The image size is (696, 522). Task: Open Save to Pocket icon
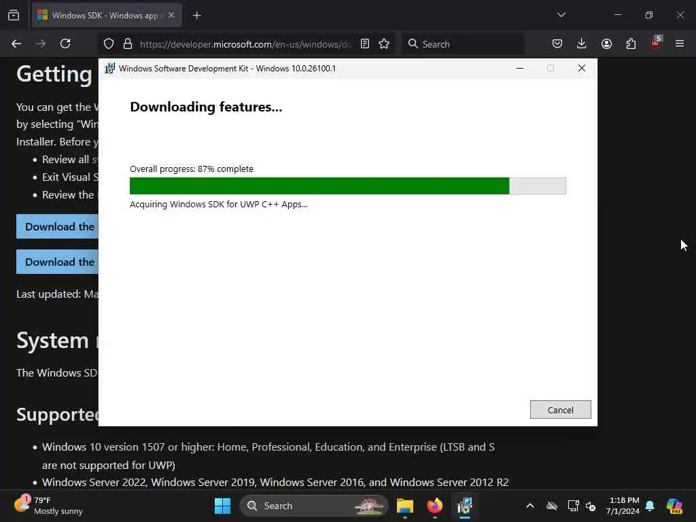pyautogui.click(x=557, y=44)
